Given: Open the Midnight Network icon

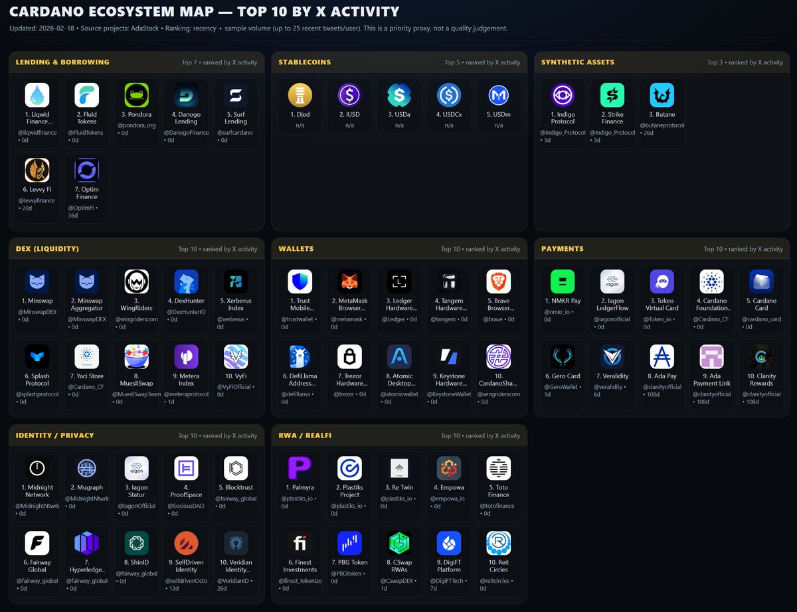Looking at the screenshot, I should coord(37,469).
